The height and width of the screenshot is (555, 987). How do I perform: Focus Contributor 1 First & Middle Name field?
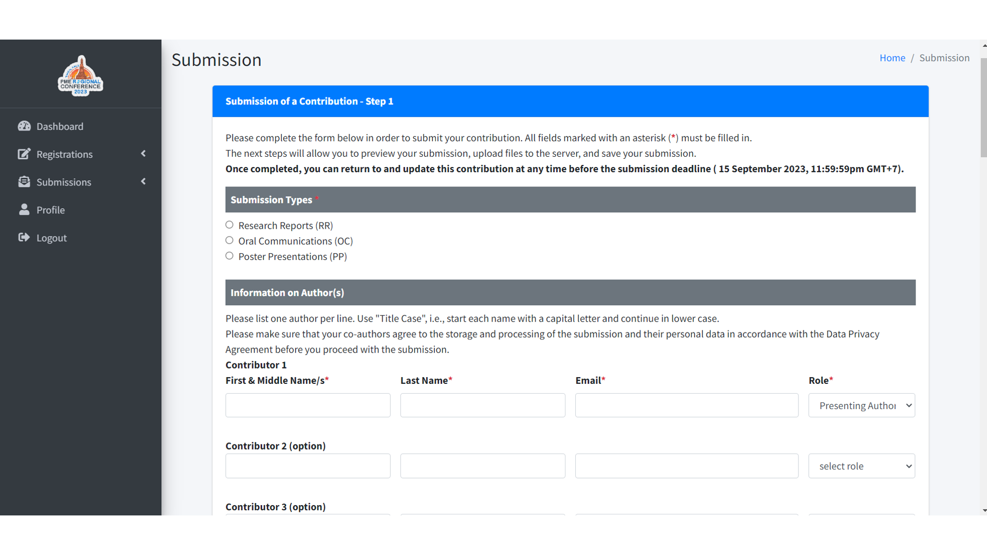coord(308,405)
